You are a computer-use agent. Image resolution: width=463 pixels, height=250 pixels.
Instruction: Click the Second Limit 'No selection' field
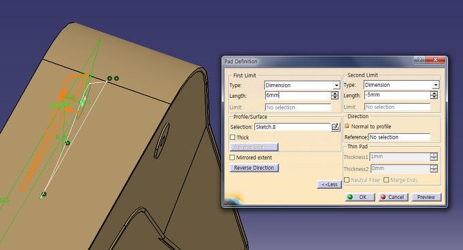point(397,107)
